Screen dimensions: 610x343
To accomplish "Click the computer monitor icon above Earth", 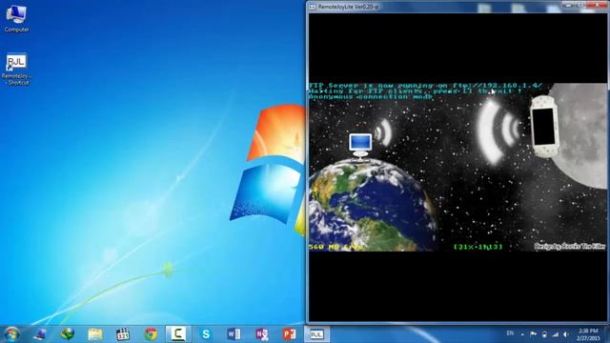I will pos(360,147).
